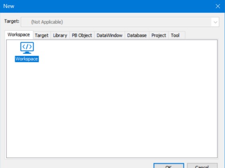Image resolution: width=225 pixels, height=168 pixels.
Task: Switch to the Project tab
Action: tap(159, 36)
